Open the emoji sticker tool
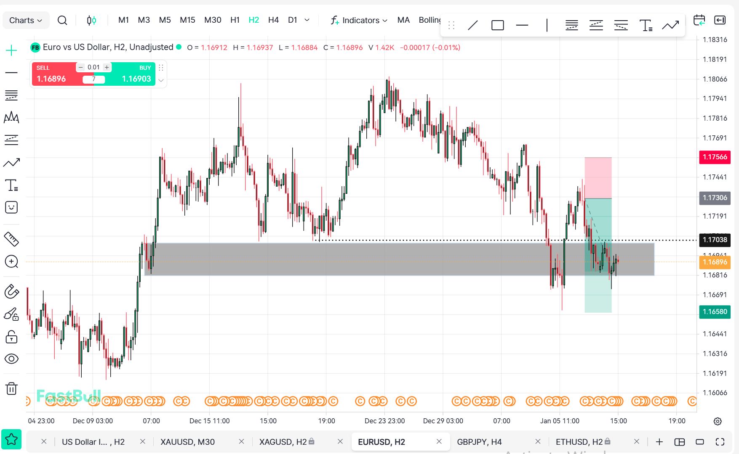 coord(11,207)
